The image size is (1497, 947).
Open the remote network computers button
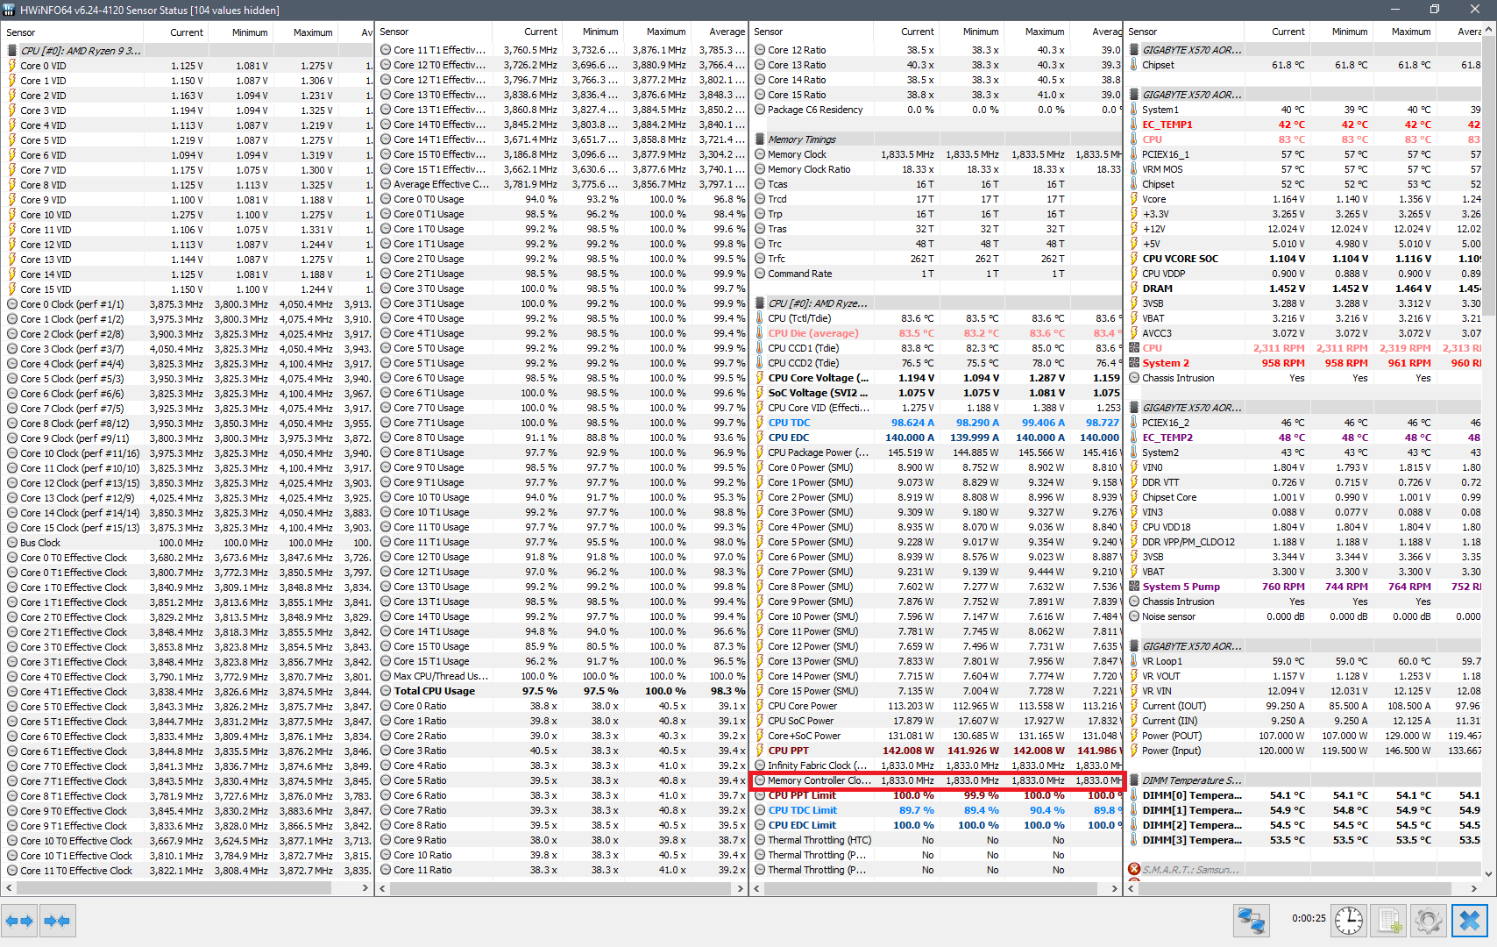pos(1251,921)
